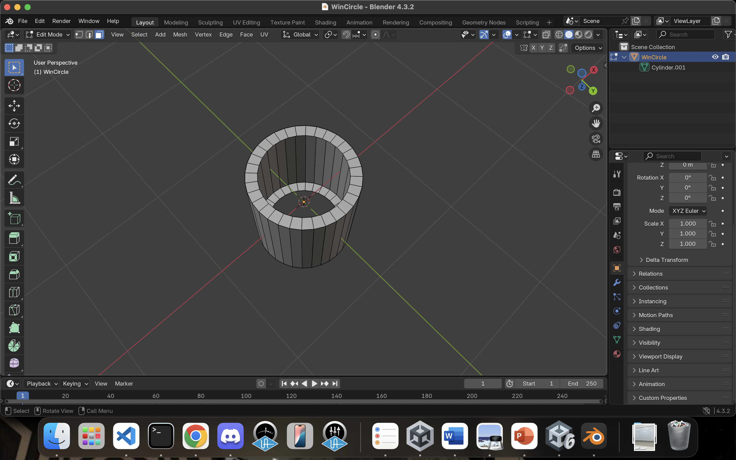The width and height of the screenshot is (736, 460).
Task: Select the Spin tool
Action: (x=14, y=346)
